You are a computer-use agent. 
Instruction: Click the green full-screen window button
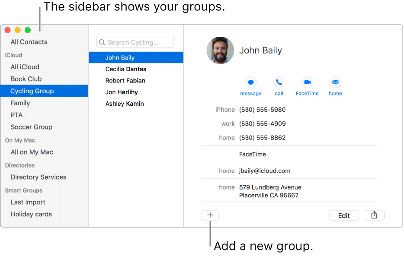coord(28,30)
